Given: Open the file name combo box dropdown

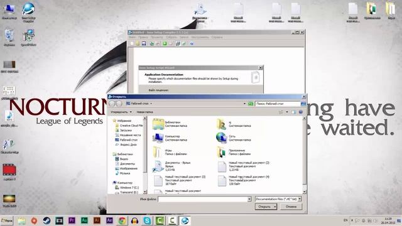Looking at the screenshot, I should click(x=249, y=199).
